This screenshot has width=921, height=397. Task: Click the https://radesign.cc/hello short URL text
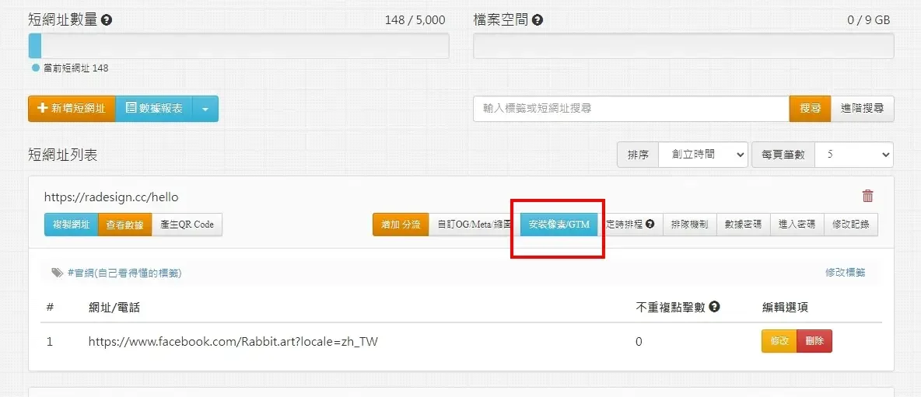[111, 197]
